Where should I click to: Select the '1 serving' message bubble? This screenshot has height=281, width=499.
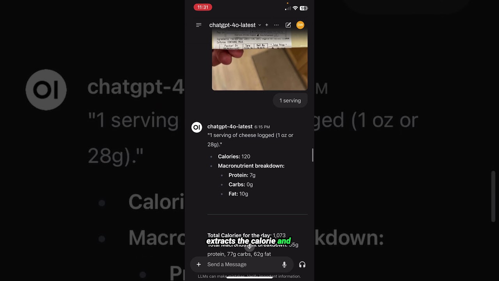click(290, 101)
